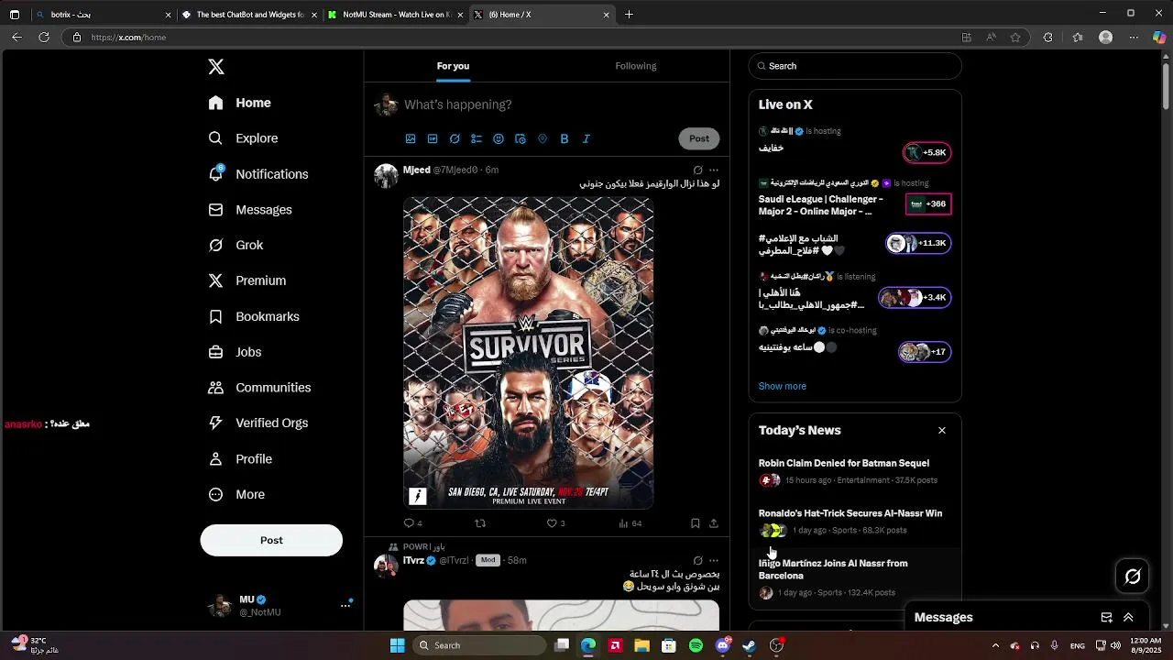1173x660 pixels.
Task: Schedule the post with calendar icon
Action: click(x=521, y=138)
